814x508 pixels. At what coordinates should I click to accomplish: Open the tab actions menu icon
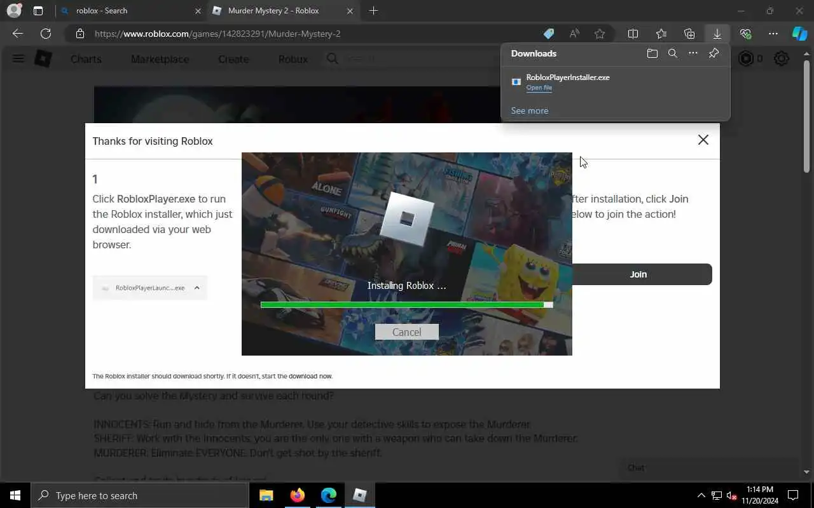pos(38,11)
